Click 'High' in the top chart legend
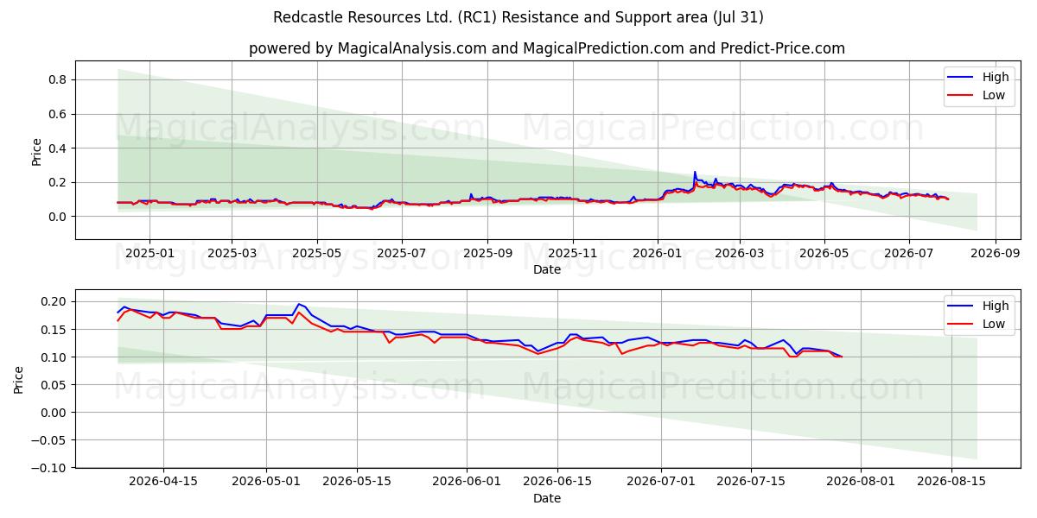The height and width of the screenshot is (518, 1037). click(x=996, y=77)
